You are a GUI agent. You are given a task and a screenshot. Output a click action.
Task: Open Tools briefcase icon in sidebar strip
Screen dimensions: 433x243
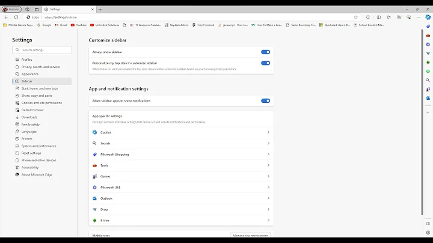(x=428, y=35)
